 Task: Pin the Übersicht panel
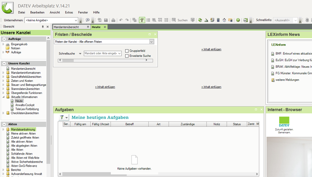(x=43, y=27)
